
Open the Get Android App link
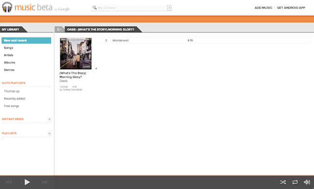[291, 8]
